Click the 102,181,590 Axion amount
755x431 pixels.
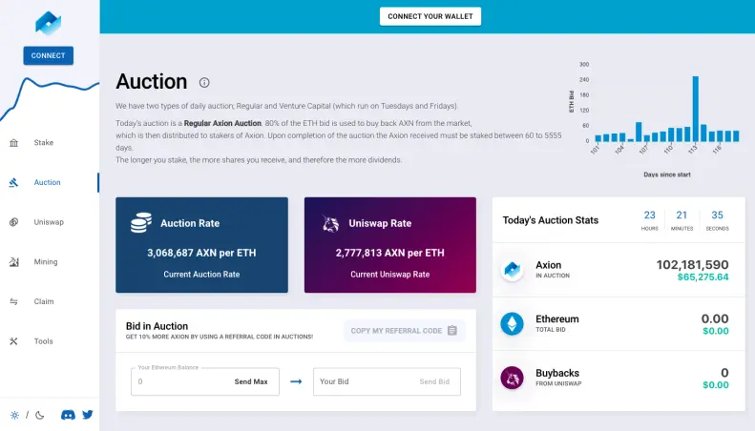coord(692,264)
